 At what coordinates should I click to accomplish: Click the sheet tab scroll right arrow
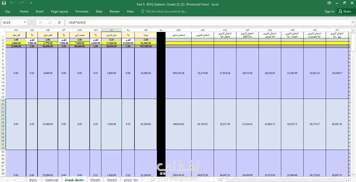click(15, 180)
